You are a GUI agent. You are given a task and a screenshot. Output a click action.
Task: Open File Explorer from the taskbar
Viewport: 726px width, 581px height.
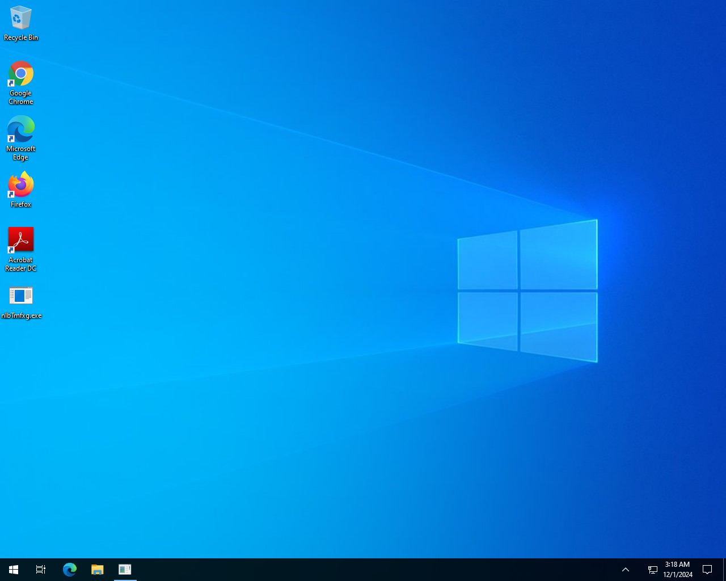point(98,570)
